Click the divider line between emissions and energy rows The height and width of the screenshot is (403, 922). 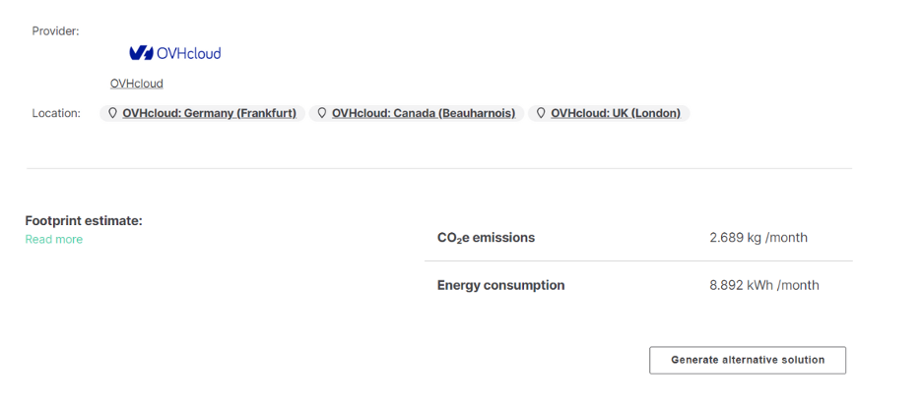click(x=638, y=261)
